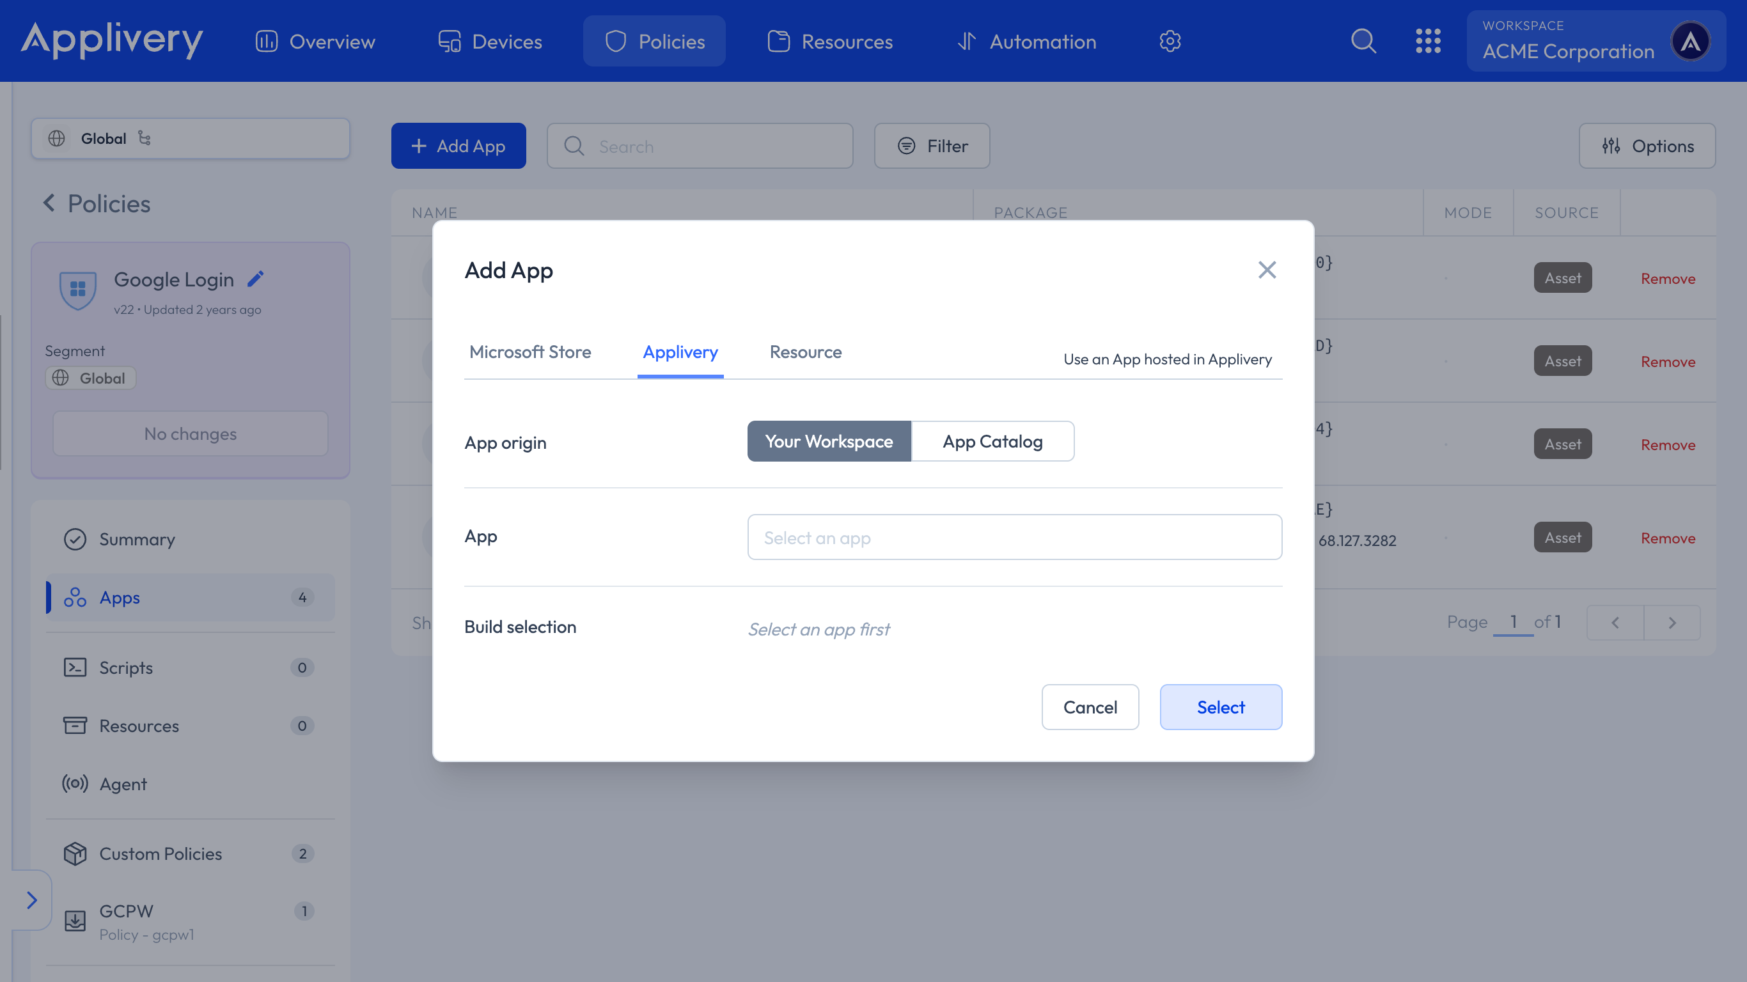Open the Resource tab in Add App
Image resolution: width=1747 pixels, height=982 pixels.
point(804,352)
